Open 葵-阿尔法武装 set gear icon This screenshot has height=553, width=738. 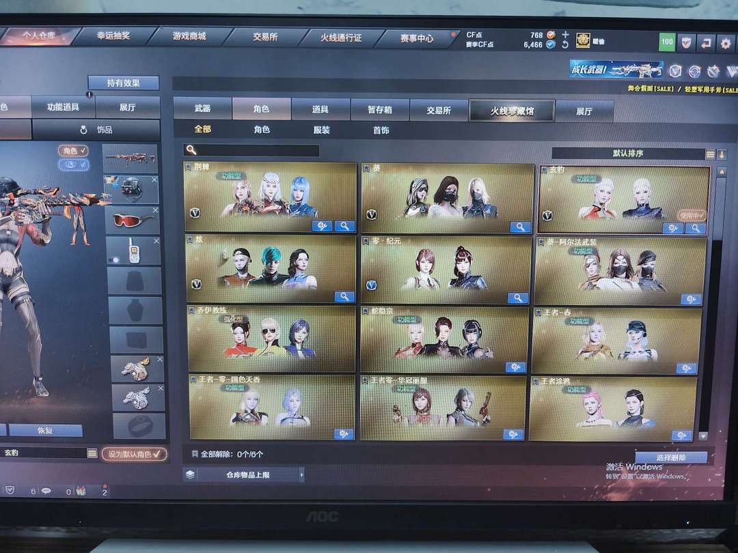691,299
